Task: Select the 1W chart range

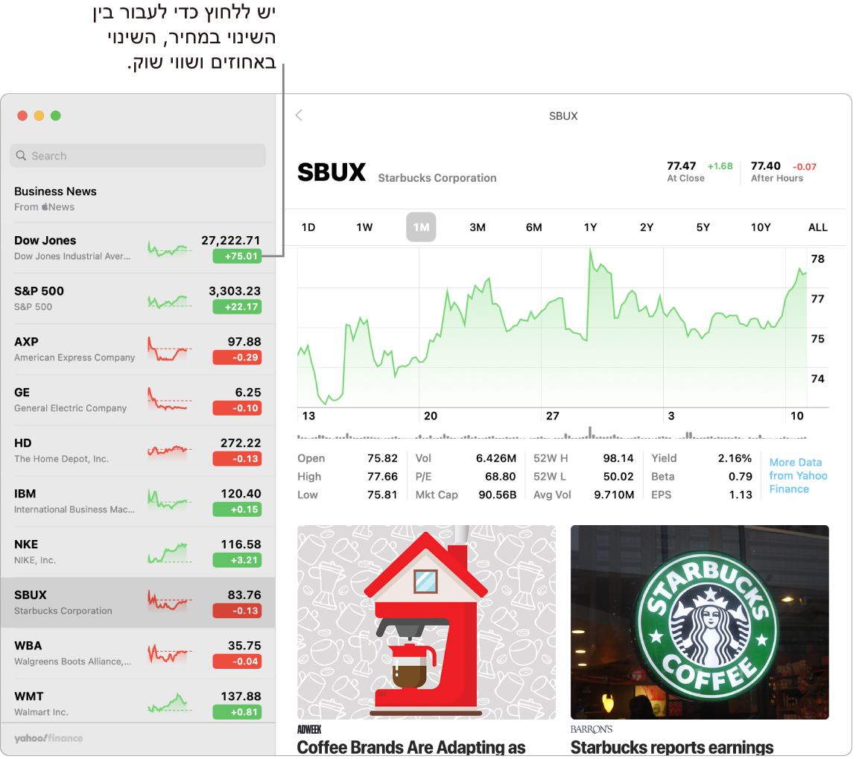Action: click(364, 227)
